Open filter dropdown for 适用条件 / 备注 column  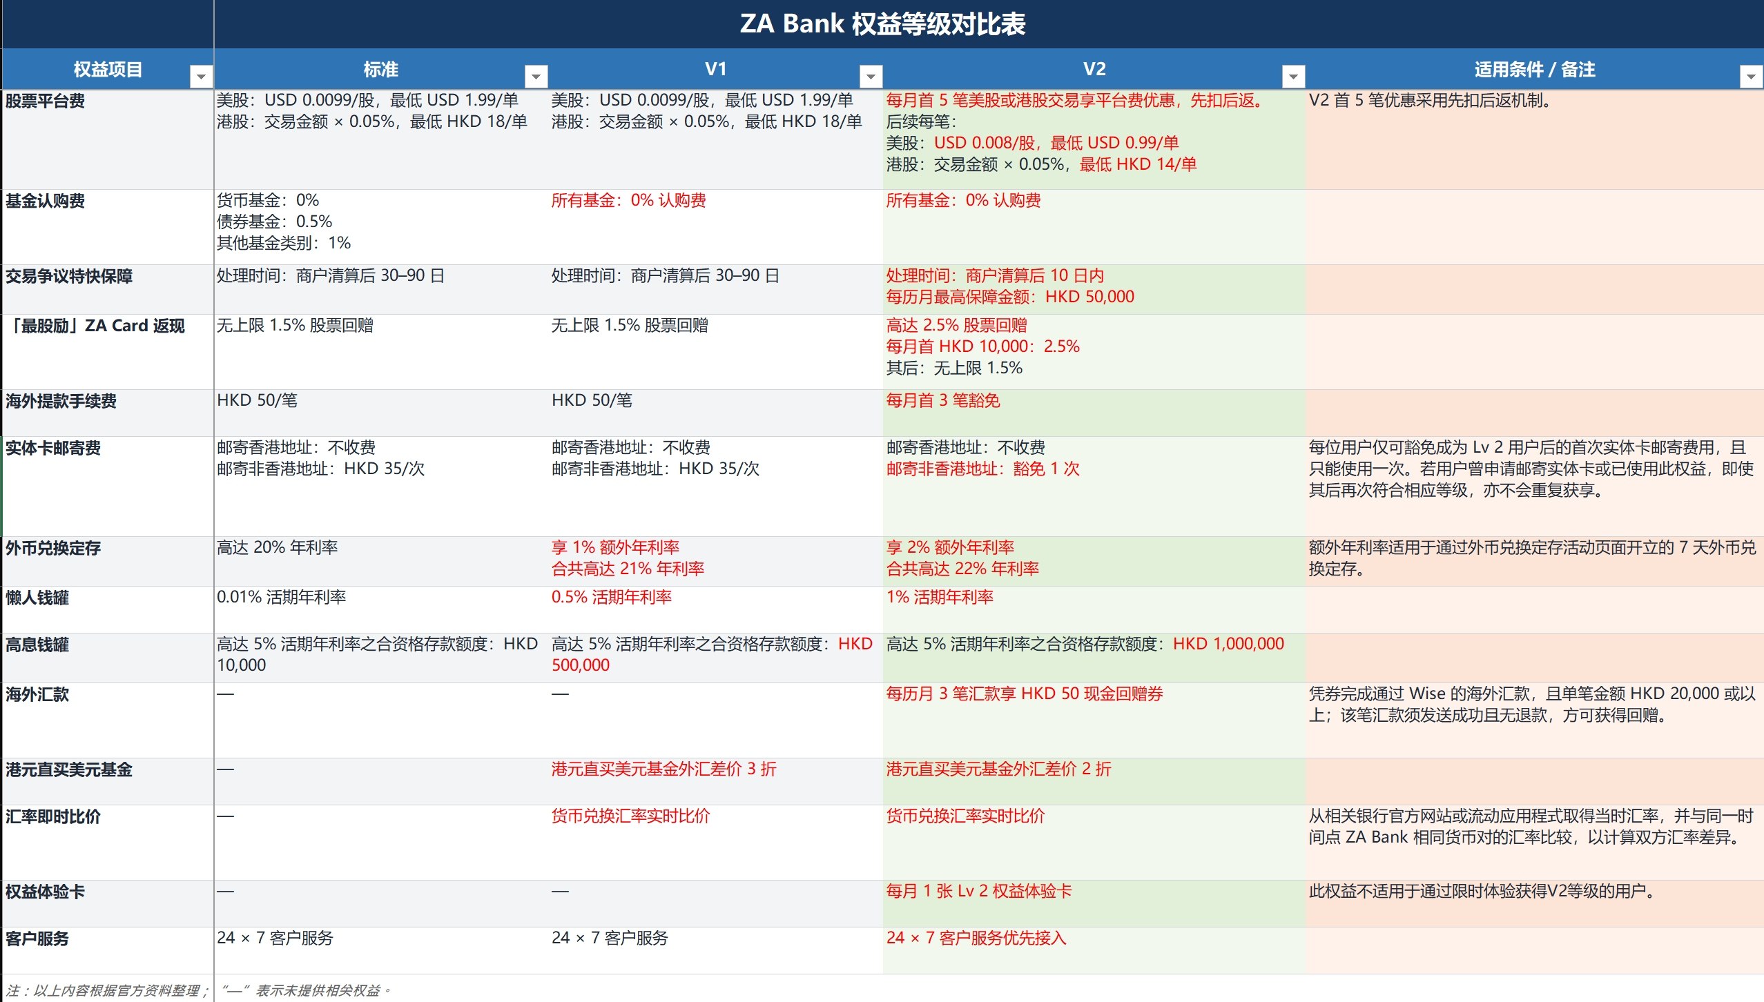tap(1751, 77)
